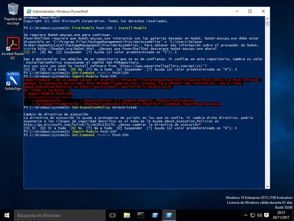
Task: Click the 'Se requiere NuGet-anycpu.exe para continuar' line
Action: pyautogui.click(x=68, y=35)
